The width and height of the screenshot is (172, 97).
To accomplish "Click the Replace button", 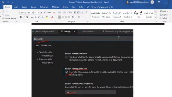I will tap(164, 15).
